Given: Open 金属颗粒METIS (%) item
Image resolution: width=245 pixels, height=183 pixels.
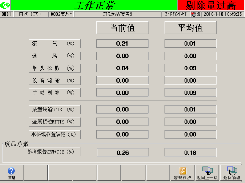Looking at the screenshot, I should (55, 122).
